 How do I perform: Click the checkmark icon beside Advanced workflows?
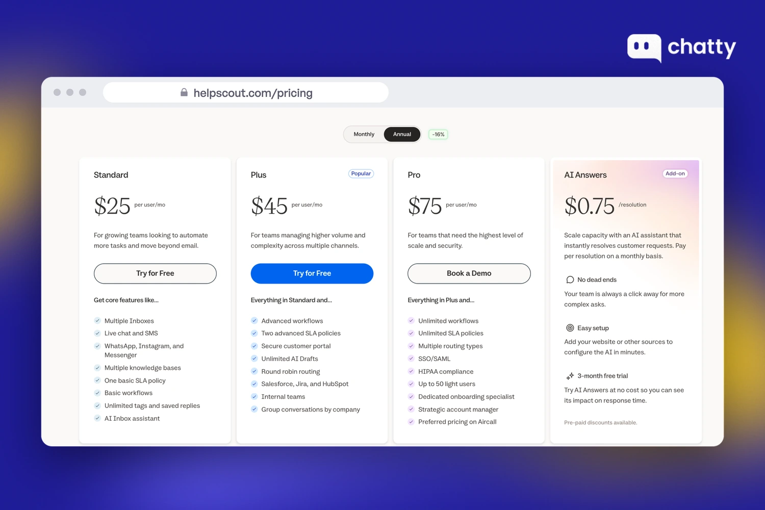[254, 321]
